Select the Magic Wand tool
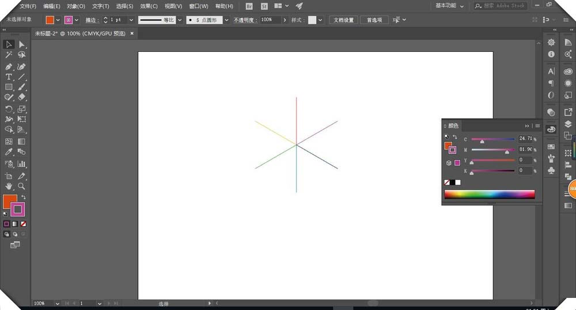The height and width of the screenshot is (310, 576). click(9, 55)
